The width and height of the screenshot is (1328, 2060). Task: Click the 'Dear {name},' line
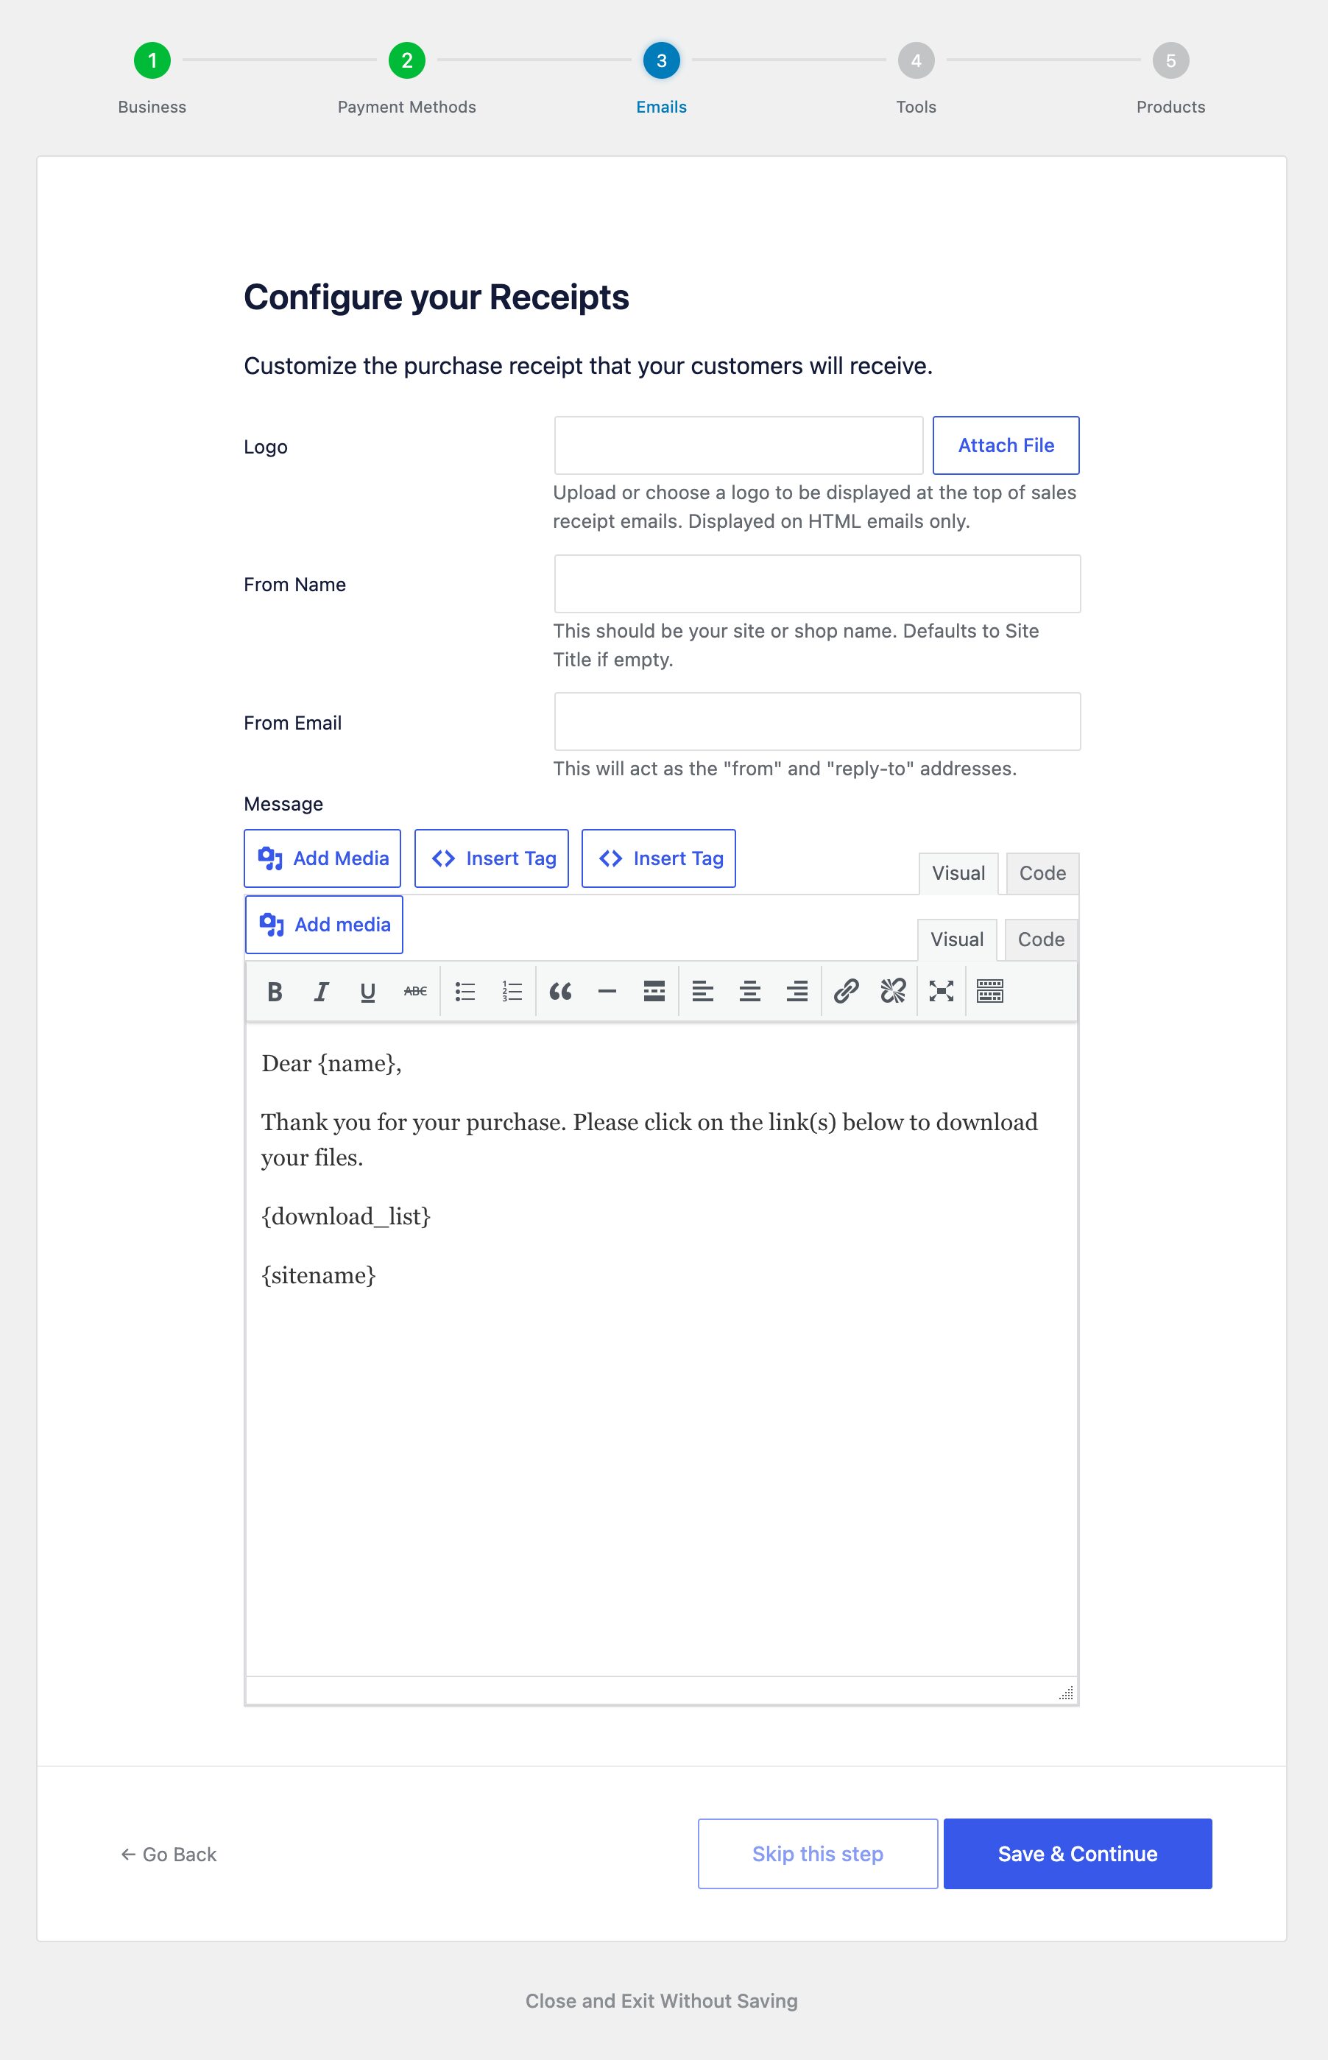[x=331, y=1064]
